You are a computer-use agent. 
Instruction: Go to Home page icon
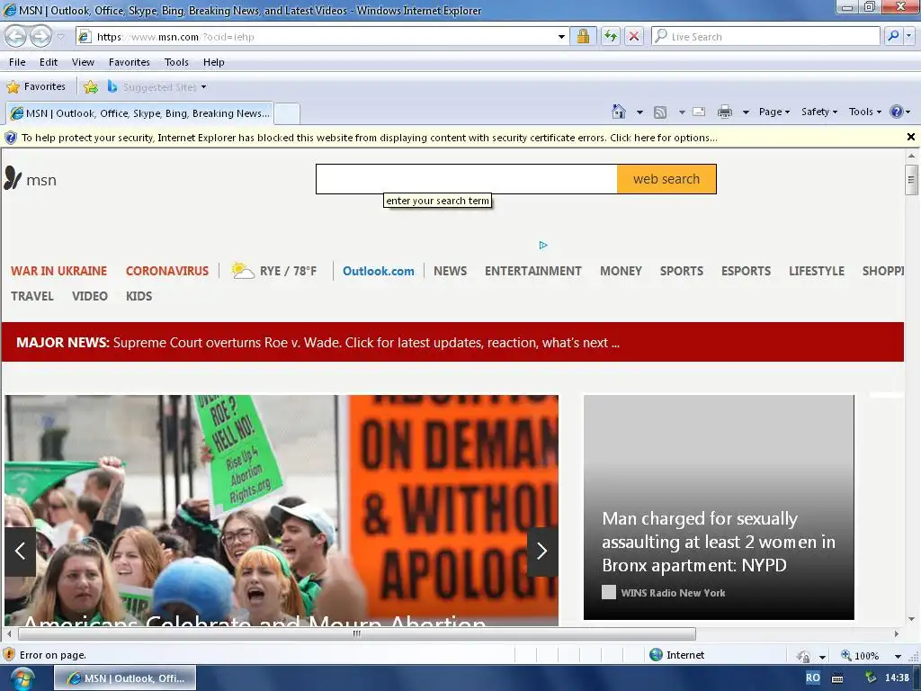point(618,112)
